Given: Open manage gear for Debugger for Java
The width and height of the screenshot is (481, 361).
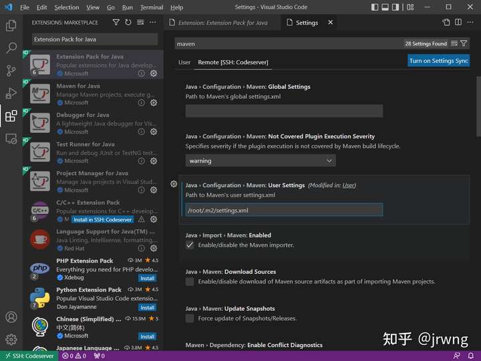Looking at the screenshot, I should [154, 132].
